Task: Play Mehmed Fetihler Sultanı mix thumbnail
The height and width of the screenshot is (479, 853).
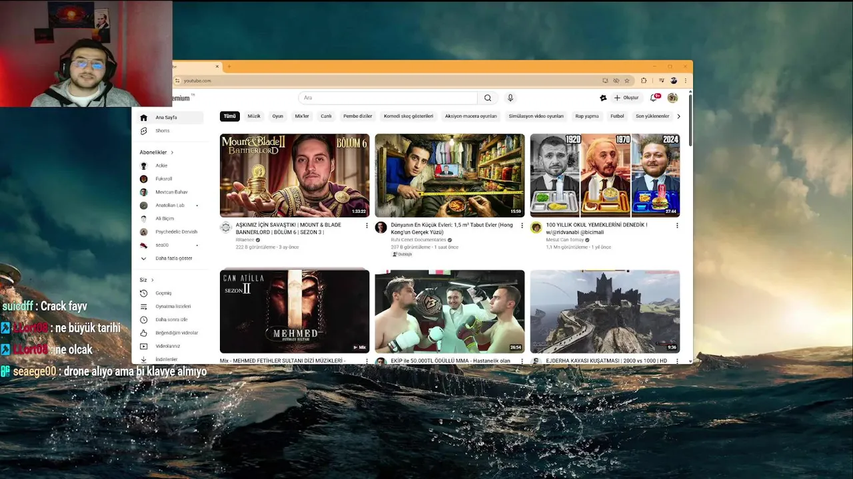Action: click(x=295, y=311)
